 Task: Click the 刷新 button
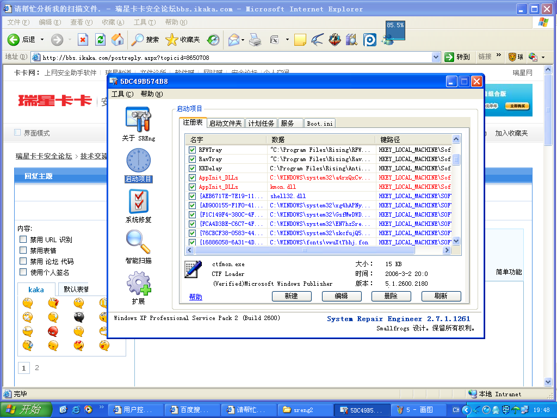click(x=441, y=296)
